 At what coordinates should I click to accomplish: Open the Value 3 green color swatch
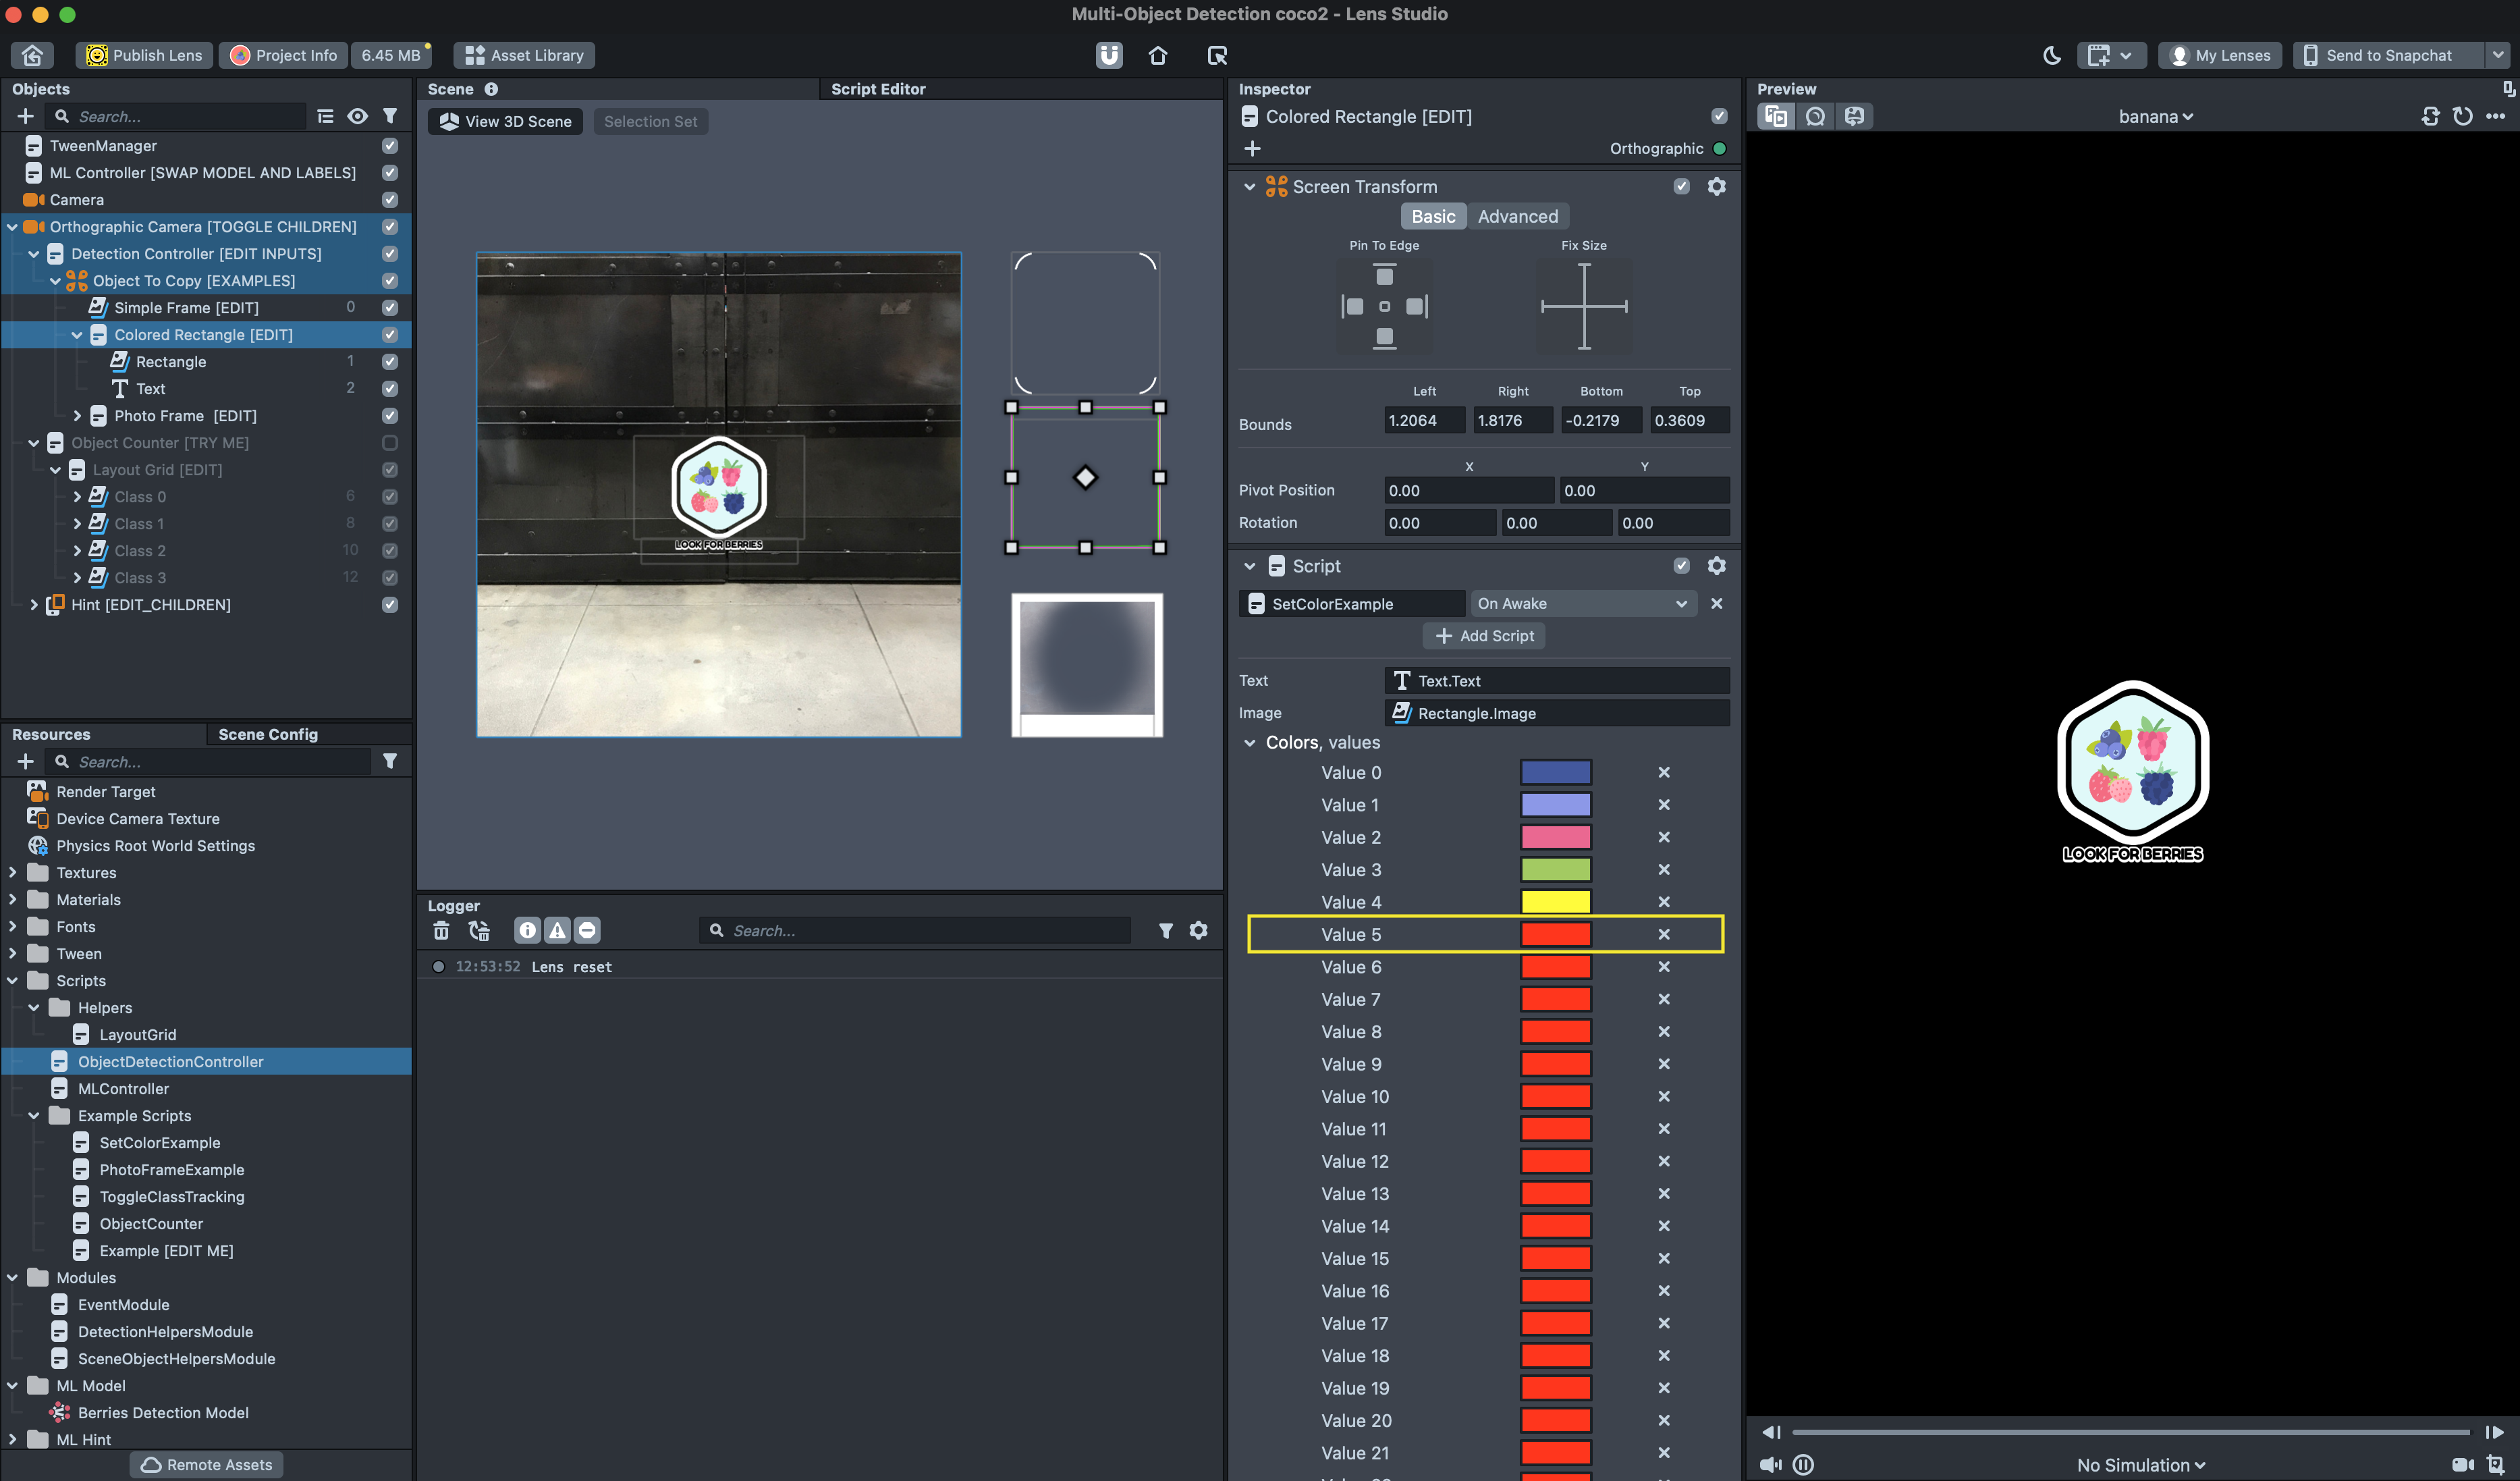coord(1555,869)
